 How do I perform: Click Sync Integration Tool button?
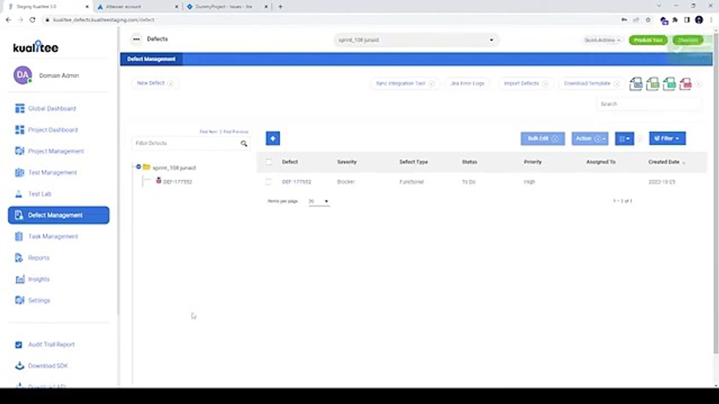click(x=404, y=84)
